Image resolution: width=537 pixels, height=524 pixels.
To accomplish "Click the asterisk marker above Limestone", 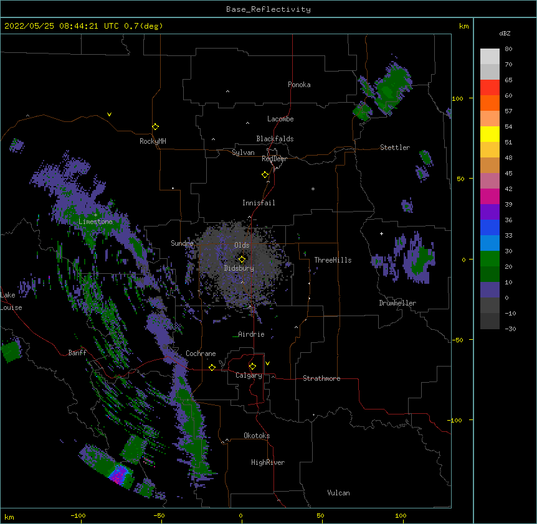I will pos(95,215).
